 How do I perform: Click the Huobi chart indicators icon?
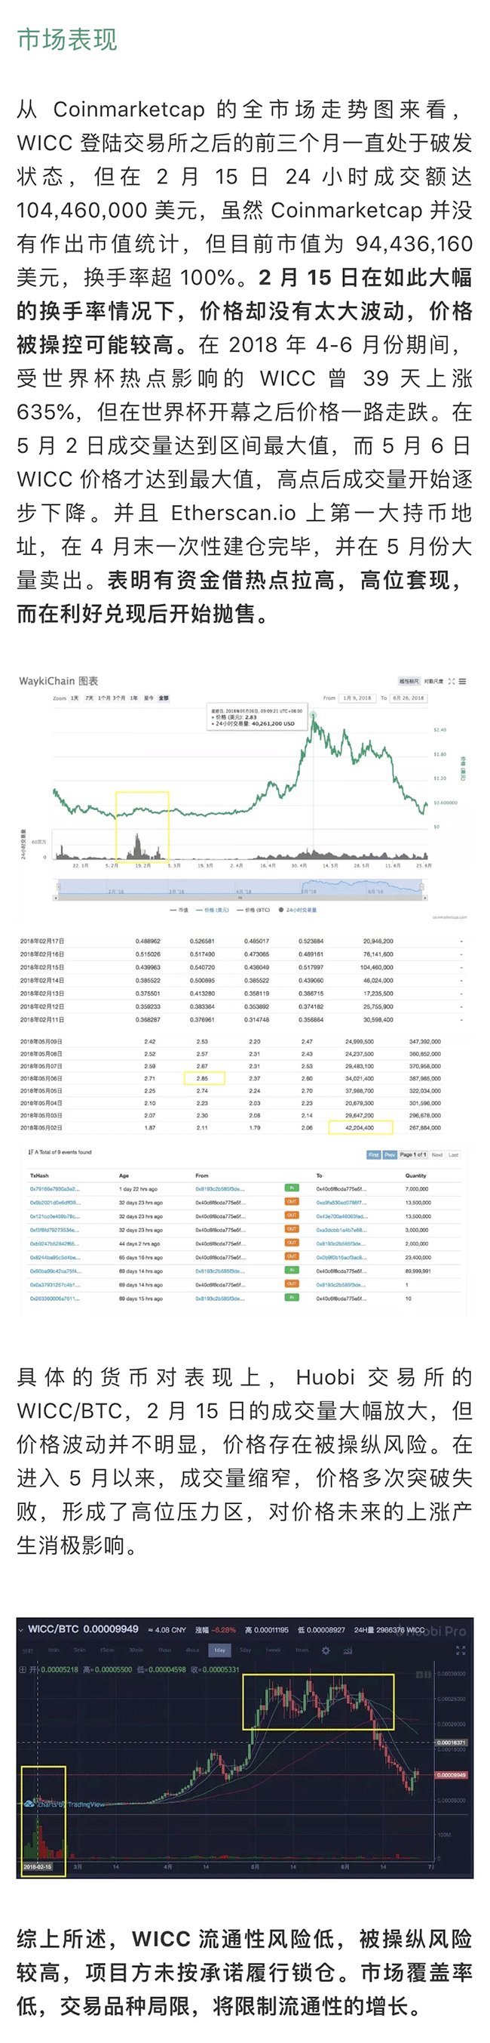[x=348, y=1650]
